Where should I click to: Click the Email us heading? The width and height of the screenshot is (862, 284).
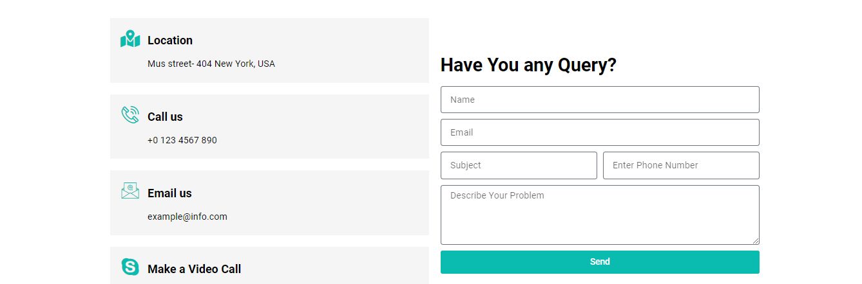[169, 193]
